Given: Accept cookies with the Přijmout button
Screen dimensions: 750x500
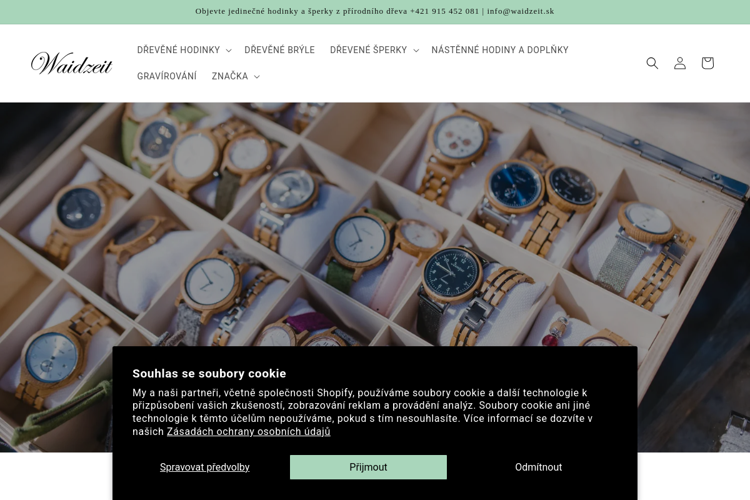Looking at the screenshot, I should [368, 467].
